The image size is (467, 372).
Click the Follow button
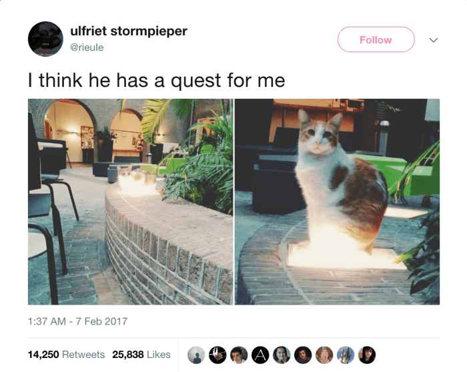(x=376, y=39)
